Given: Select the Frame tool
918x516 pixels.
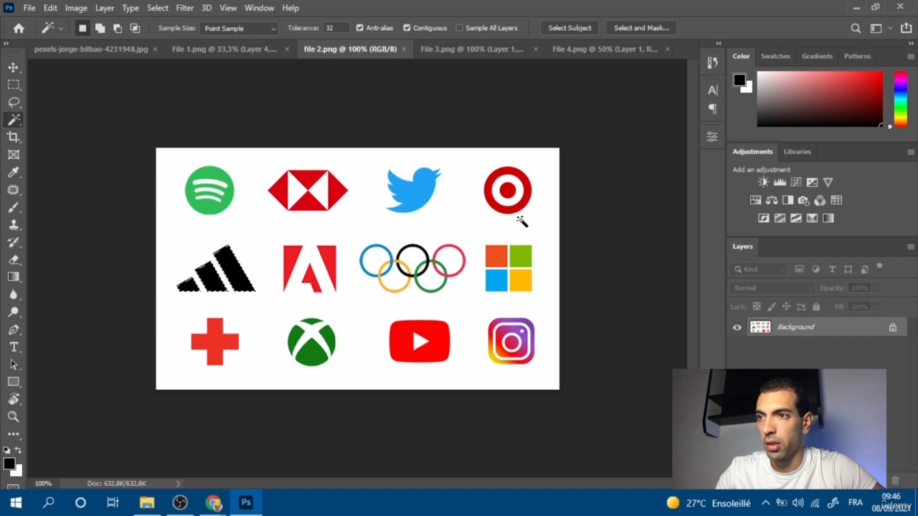Looking at the screenshot, I should [14, 155].
